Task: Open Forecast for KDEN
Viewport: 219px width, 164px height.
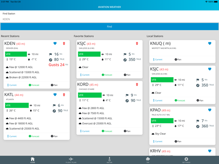Action: click(34, 85)
